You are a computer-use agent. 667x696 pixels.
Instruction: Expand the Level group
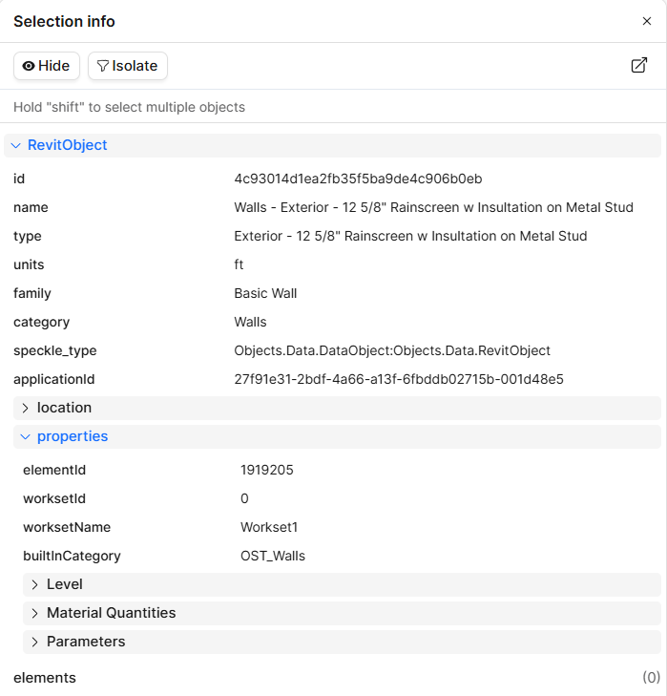click(343, 584)
